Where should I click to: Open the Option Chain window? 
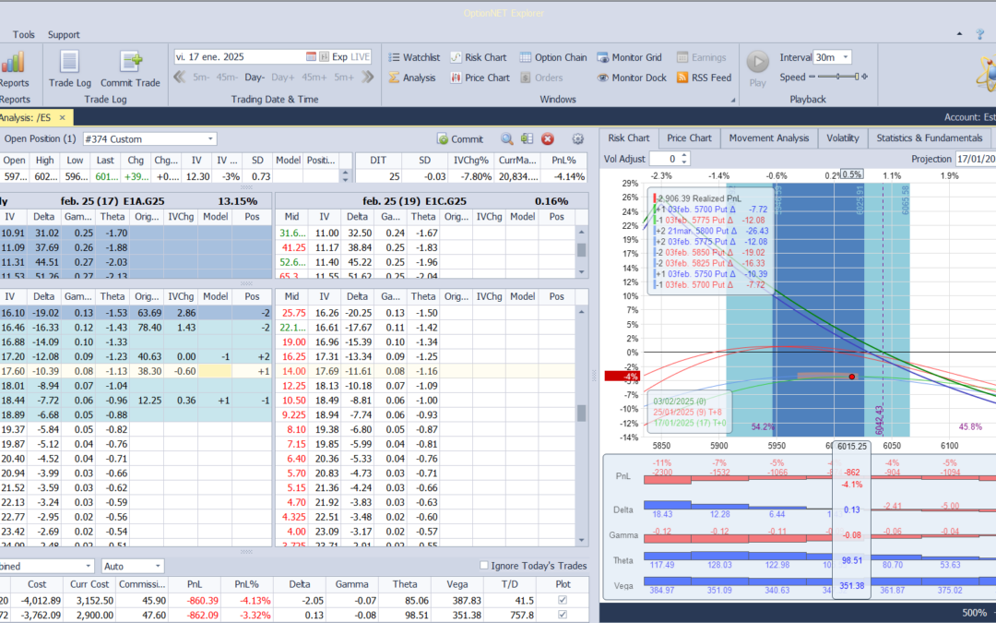(x=553, y=57)
